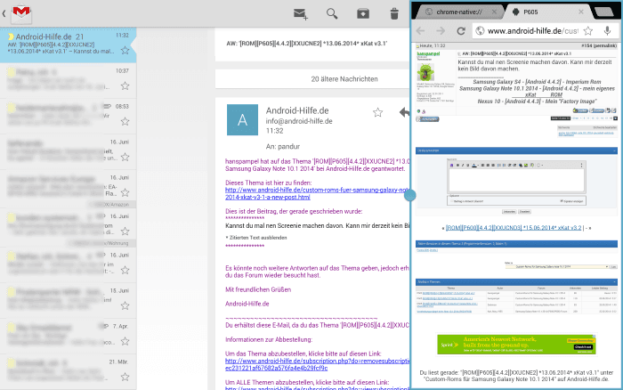The height and width of the screenshot is (390, 623).
Task: Open the xKat v3.2 thread link
Action: (514, 228)
